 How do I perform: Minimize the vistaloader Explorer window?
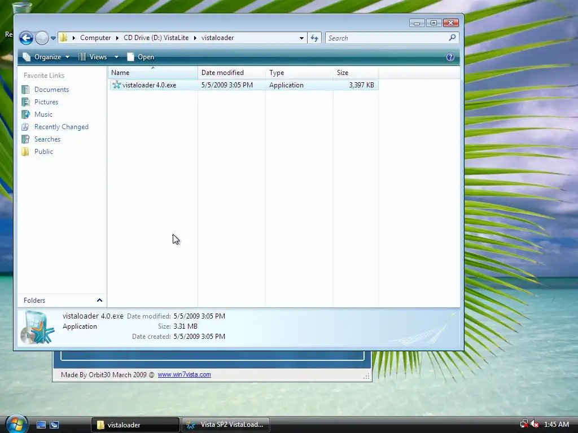(x=417, y=23)
